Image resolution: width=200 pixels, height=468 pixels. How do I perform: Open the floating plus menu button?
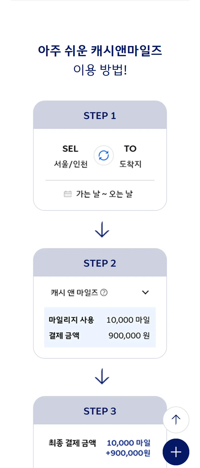(x=176, y=452)
